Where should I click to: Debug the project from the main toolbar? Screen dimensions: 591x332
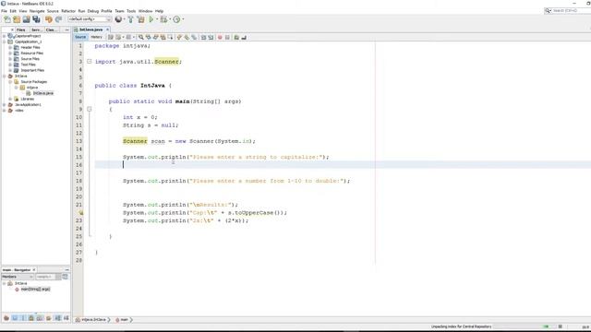point(163,19)
